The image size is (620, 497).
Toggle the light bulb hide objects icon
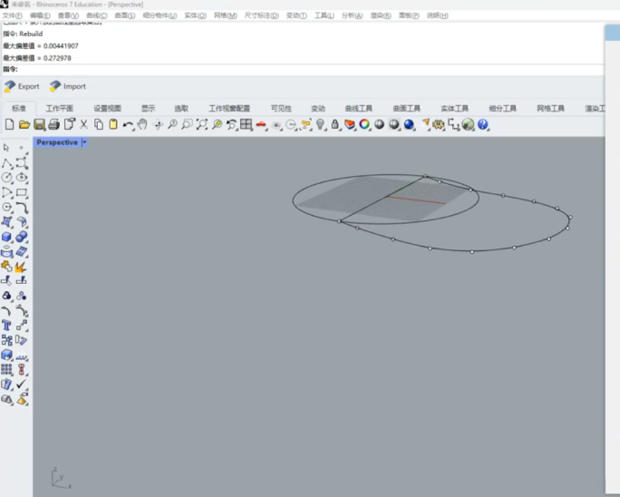[320, 124]
